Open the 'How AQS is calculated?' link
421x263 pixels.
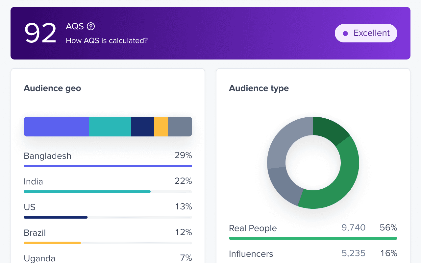(x=107, y=40)
